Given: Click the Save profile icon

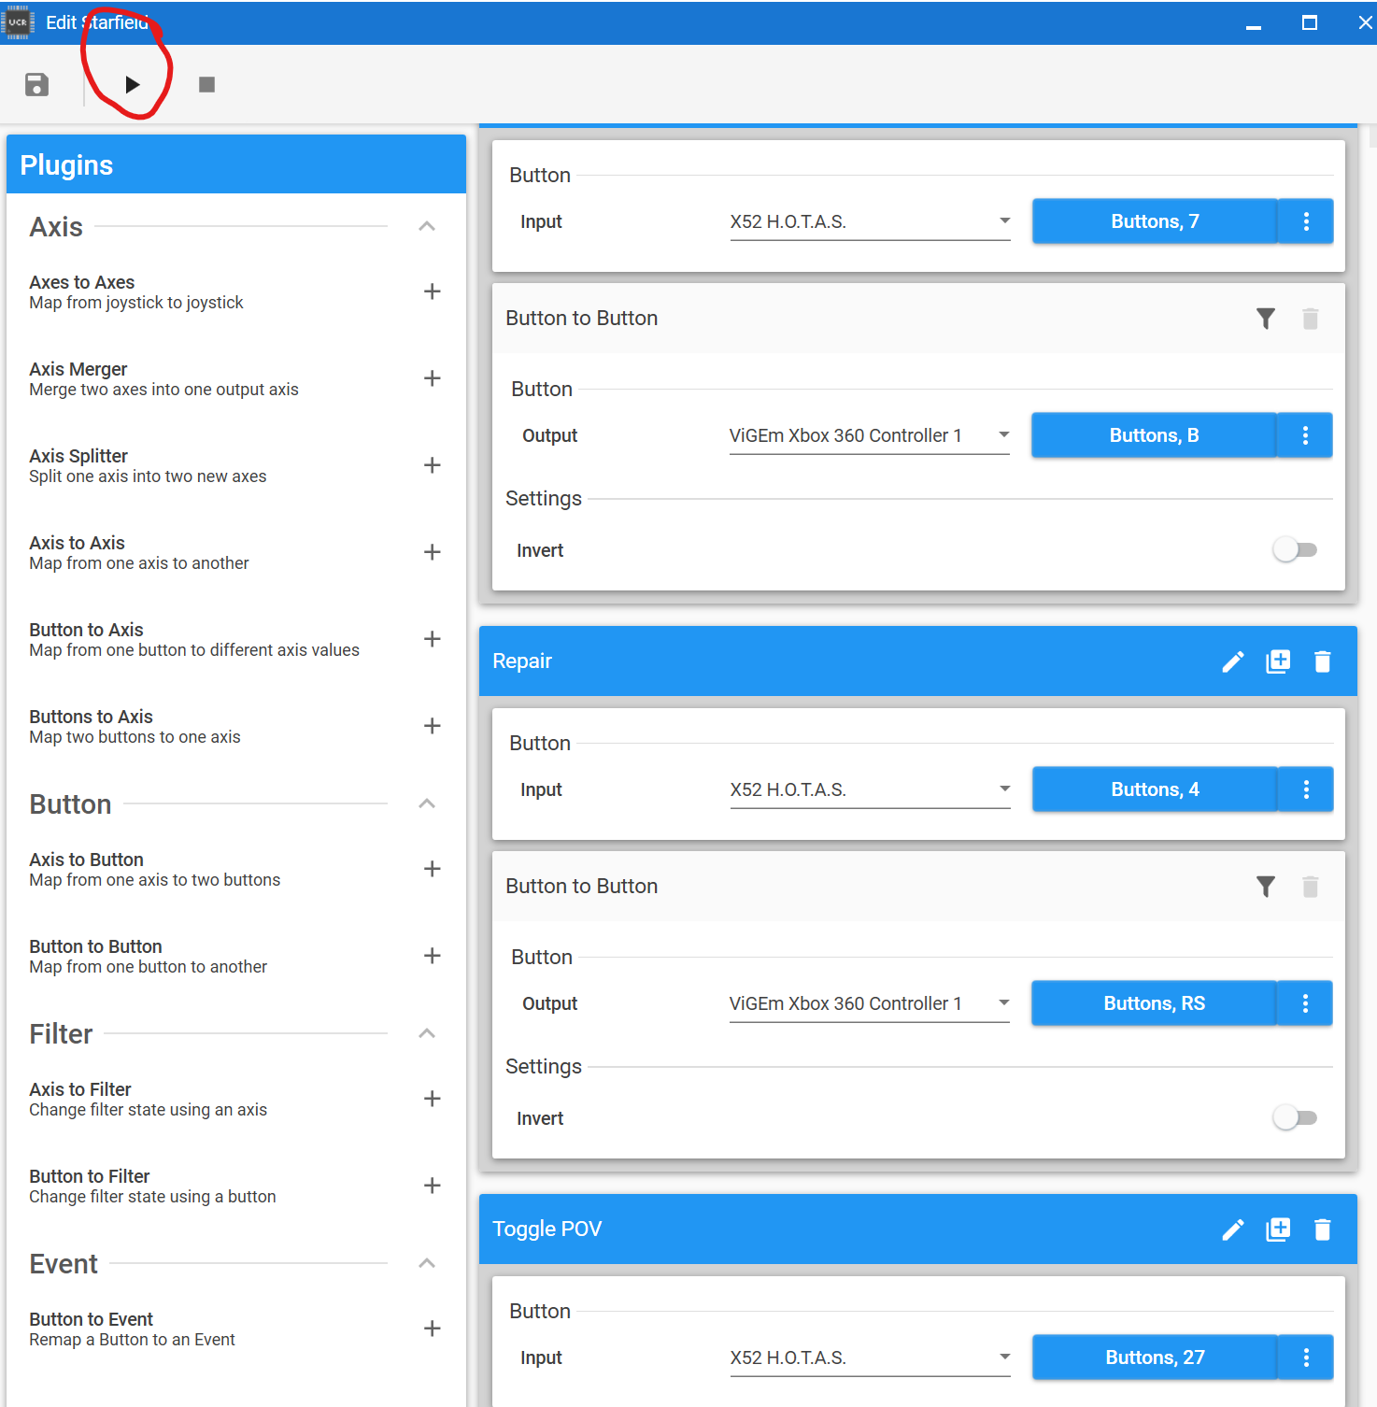Looking at the screenshot, I should 36,85.
